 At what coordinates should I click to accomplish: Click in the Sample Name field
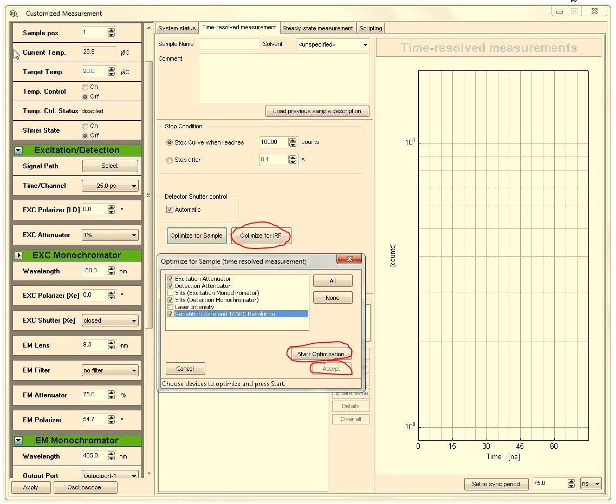tap(229, 44)
